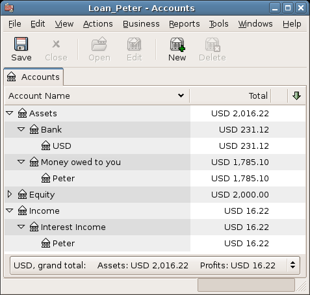Open the Actions menu
This screenshot has width=310, height=295.
[98, 24]
